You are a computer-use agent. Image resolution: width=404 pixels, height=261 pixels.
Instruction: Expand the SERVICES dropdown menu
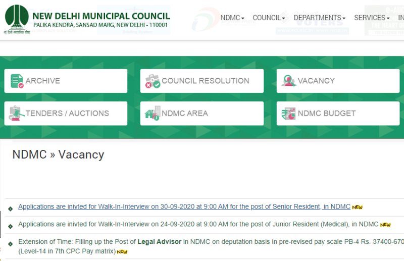(x=372, y=18)
